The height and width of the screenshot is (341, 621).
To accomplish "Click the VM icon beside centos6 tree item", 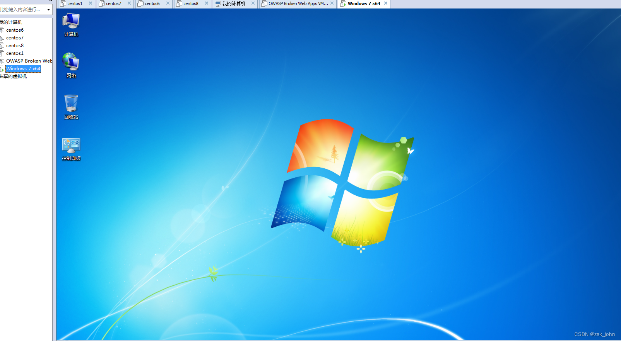I will point(2,30).
